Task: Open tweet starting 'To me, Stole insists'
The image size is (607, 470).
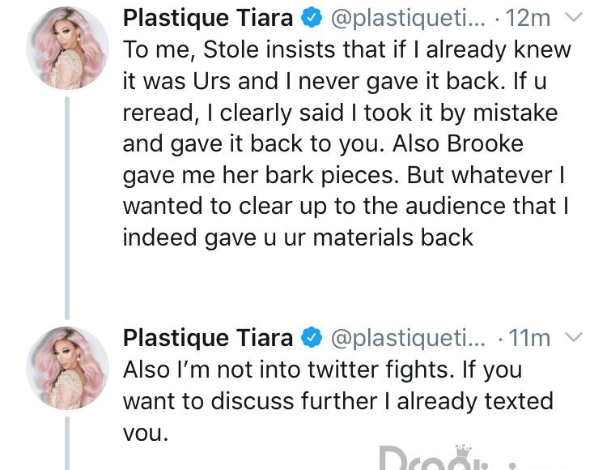Action: tap(346, 143)
